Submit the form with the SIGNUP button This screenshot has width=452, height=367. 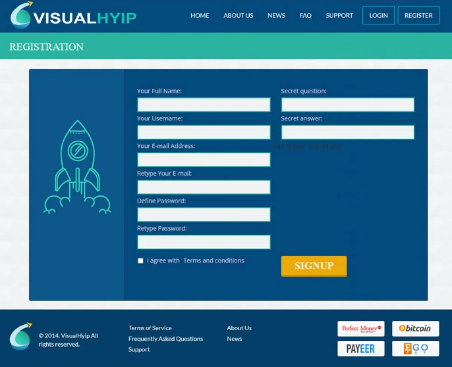tap(314, 266)
